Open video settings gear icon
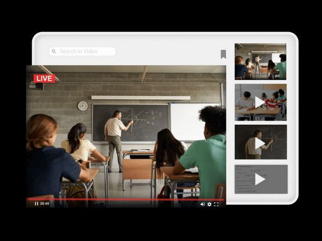This screenshot has height=241, width=322. click(x=209, y=204)
